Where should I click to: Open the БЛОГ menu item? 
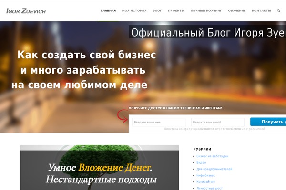tap(157, 10)
